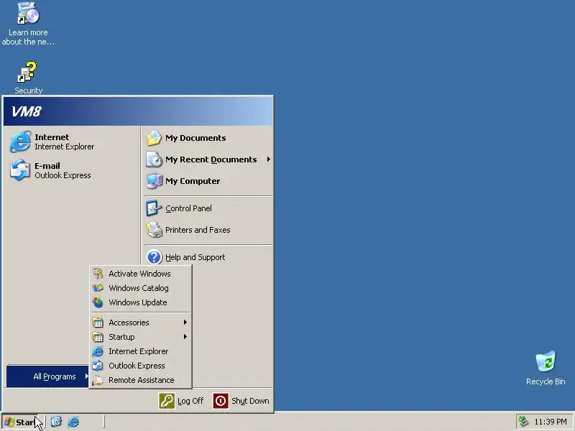Select the Security desktop shortcut

click(28, 78)
